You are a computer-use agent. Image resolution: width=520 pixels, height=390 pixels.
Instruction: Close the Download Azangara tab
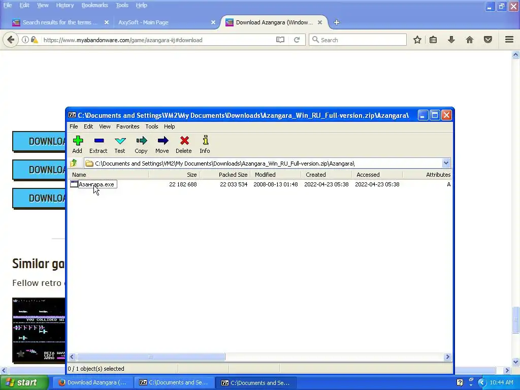point(320,22)
